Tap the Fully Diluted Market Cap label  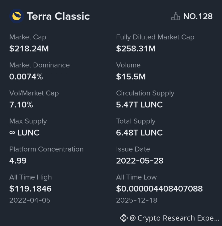[x=155, y=37]
